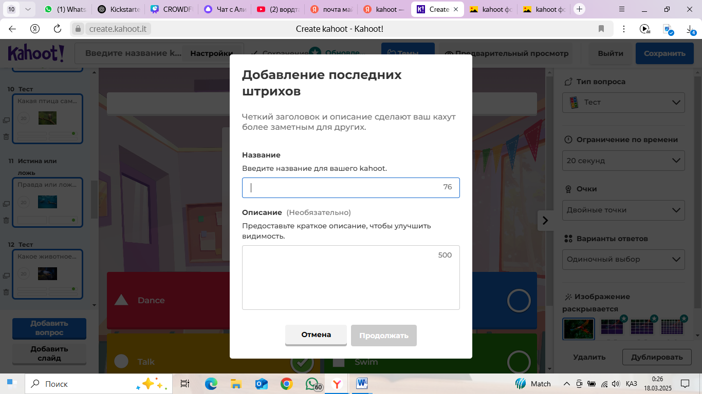Switch to the Kickstarter browser tab
702x394 pixels.
point(119,9)
